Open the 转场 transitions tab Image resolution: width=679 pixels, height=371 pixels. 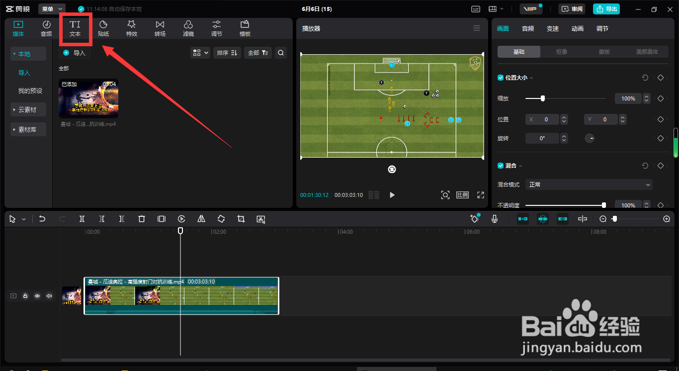click(x=160, y=28)
